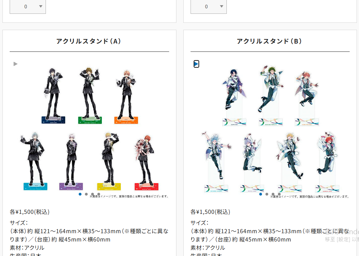Select fourth carousel dot under Stand (B)
This screenshot has height=256, width=359.
[279, 194]
